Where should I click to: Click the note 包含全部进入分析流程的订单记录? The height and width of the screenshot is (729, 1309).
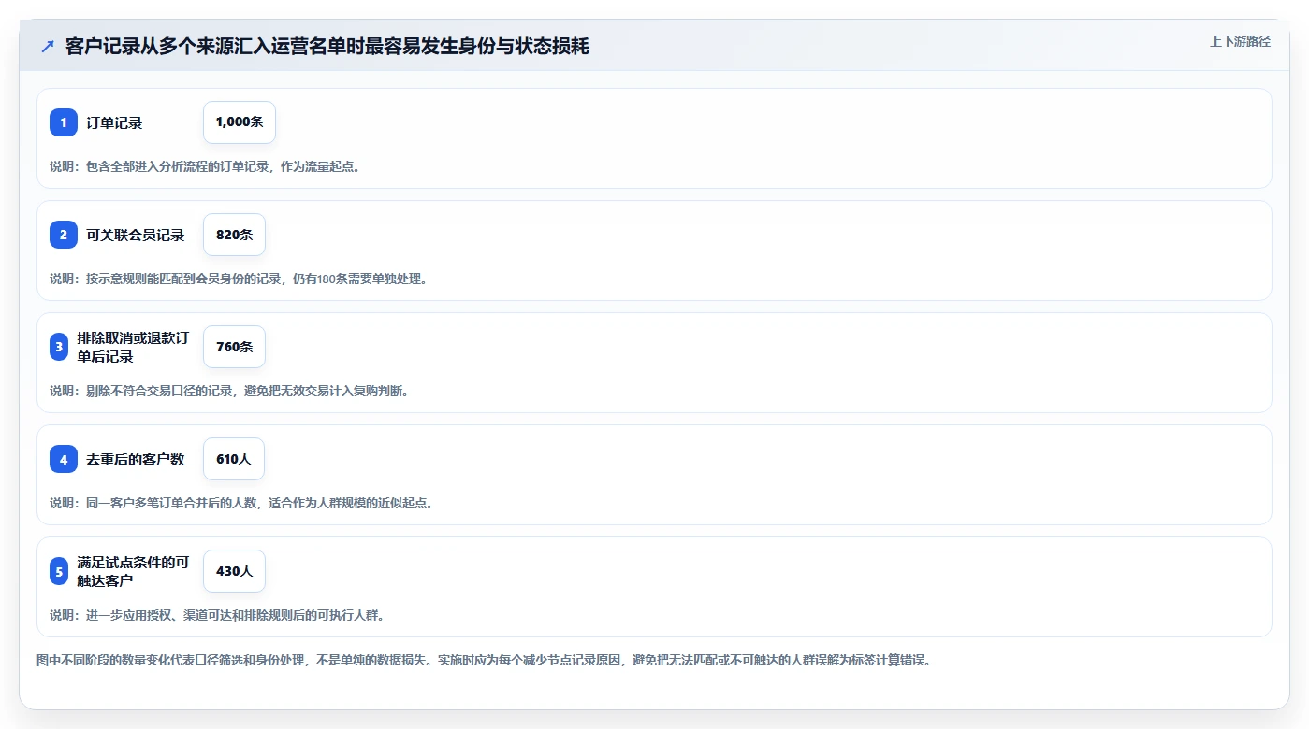click(x=205, y=166)
